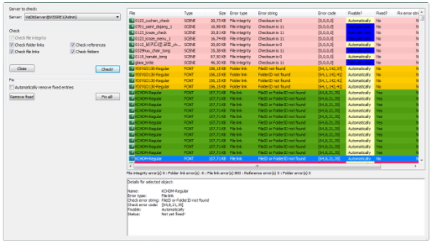Click Automatically cell in 0115_hanabi_tong row

point(360,57)
